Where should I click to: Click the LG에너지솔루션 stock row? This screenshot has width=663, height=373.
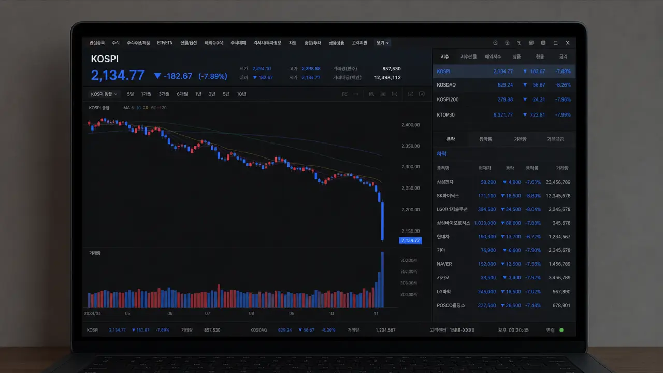coord(504,209)
